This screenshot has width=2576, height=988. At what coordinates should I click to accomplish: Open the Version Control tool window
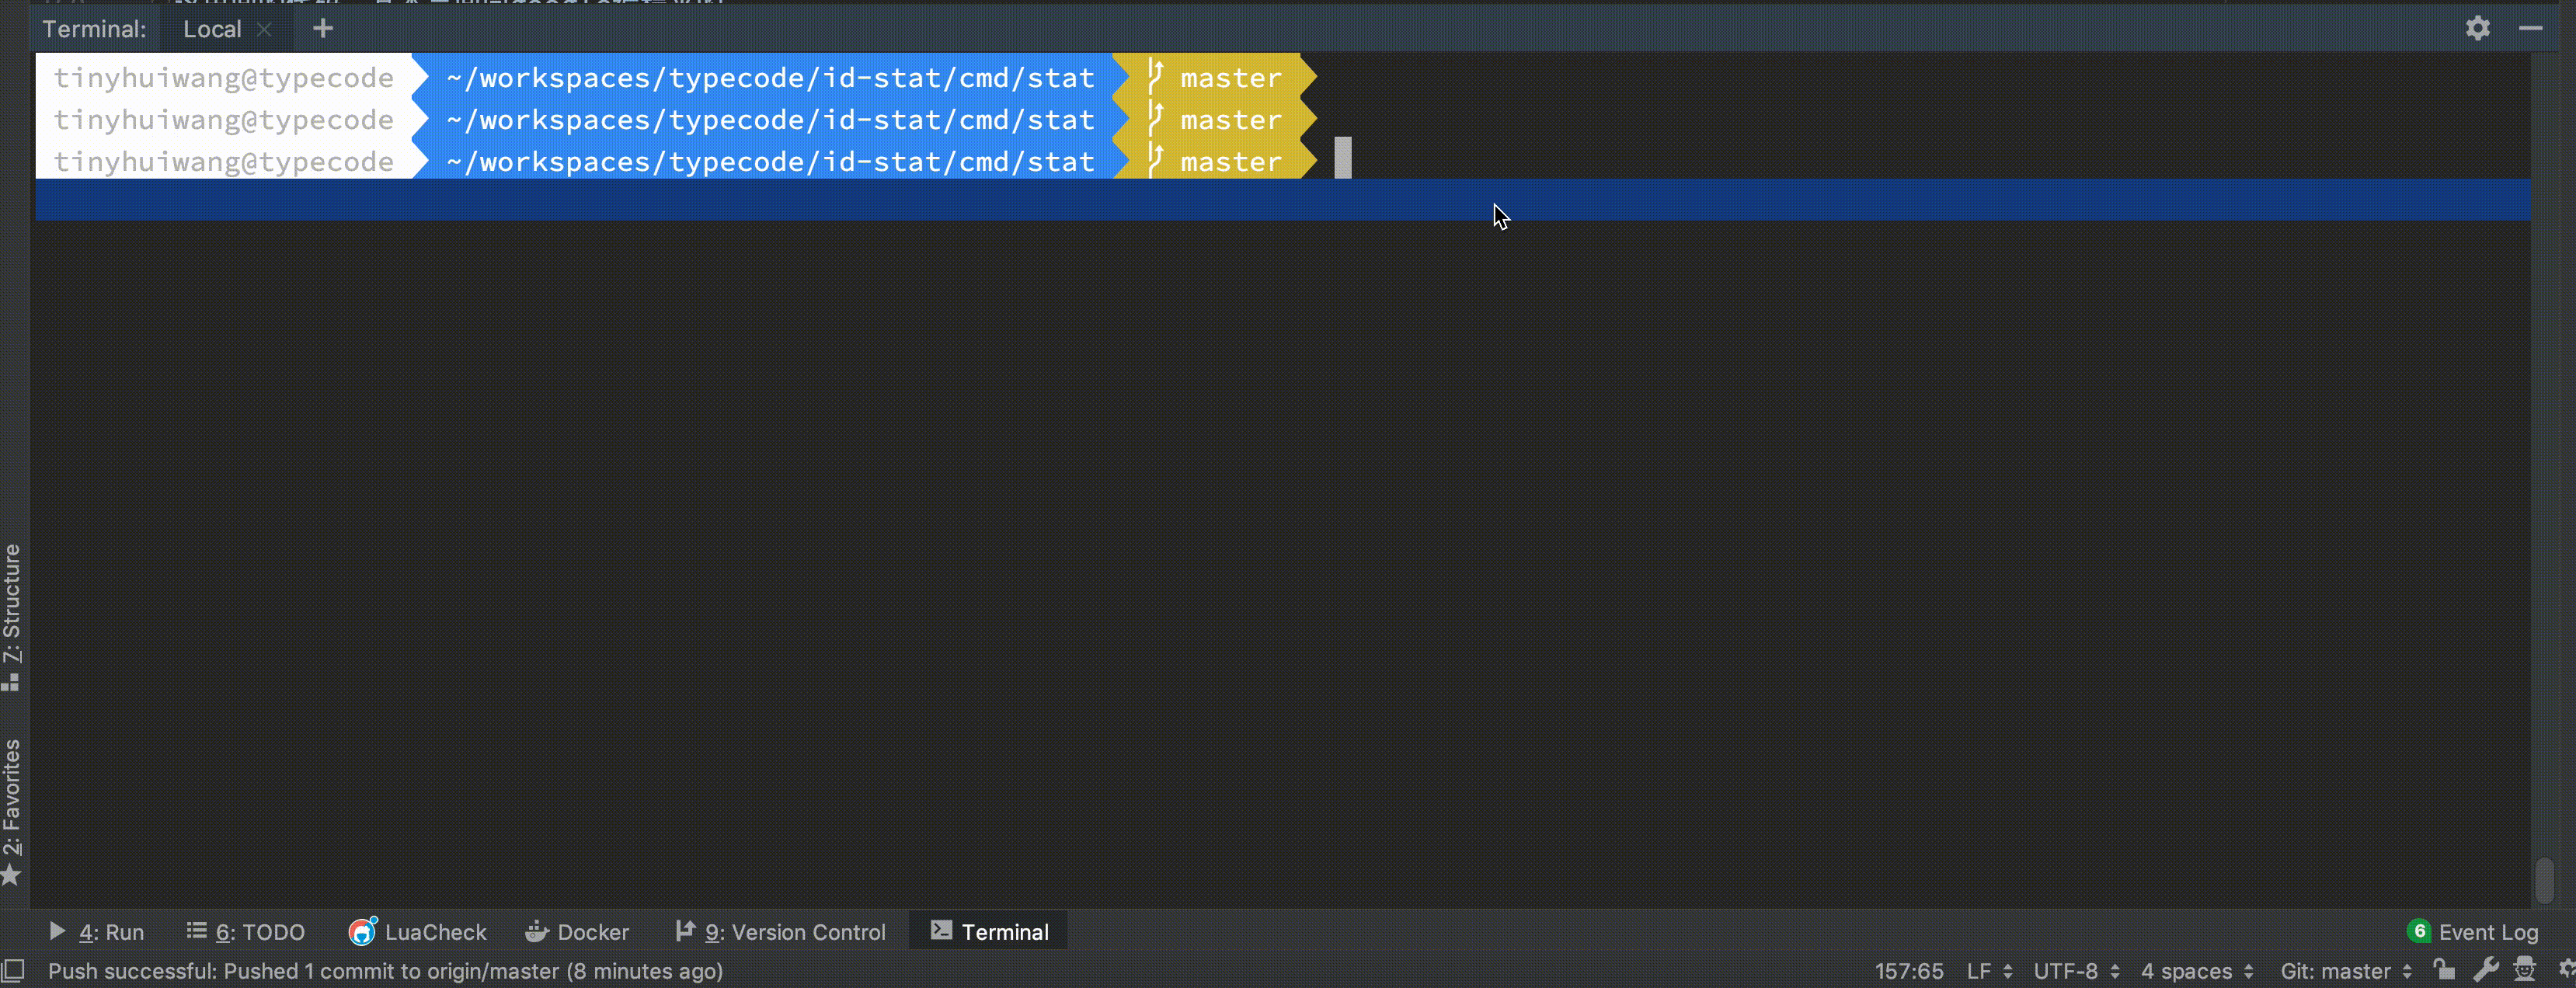pyautogui.click(x=782, y=931)
